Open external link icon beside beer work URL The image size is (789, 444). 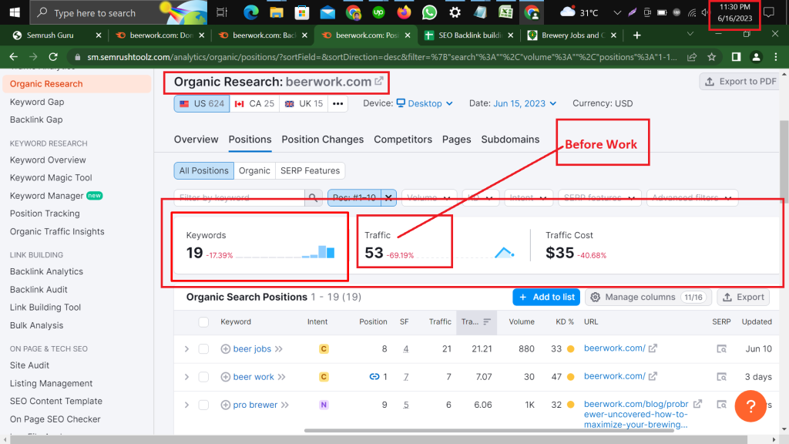coord(653,376)
